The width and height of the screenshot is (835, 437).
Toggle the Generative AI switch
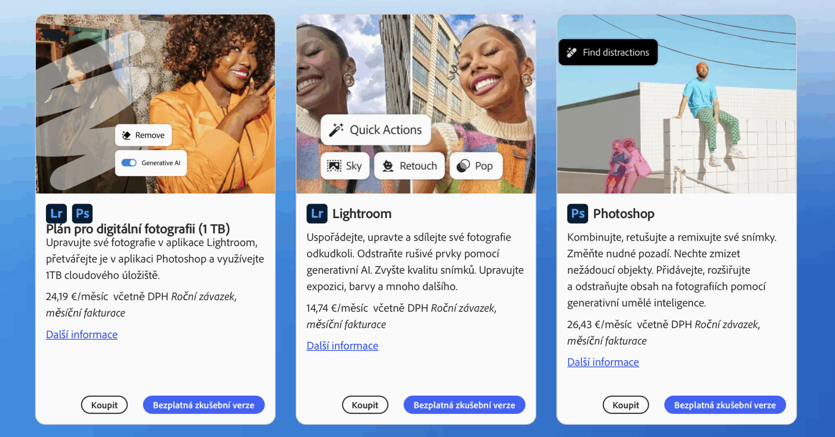[x=129, y=163]
